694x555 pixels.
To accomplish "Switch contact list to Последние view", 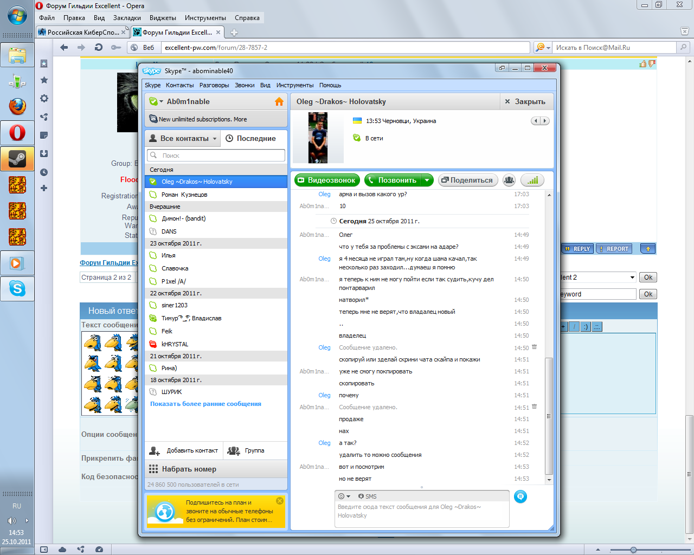I will [250, 139].
